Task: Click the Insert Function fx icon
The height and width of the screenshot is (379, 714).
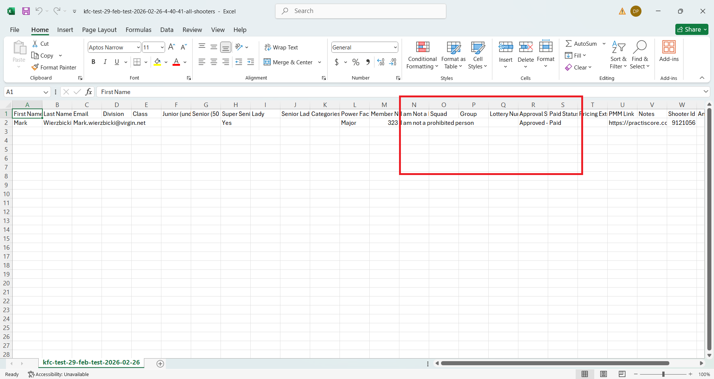Action: coord(89,92)
